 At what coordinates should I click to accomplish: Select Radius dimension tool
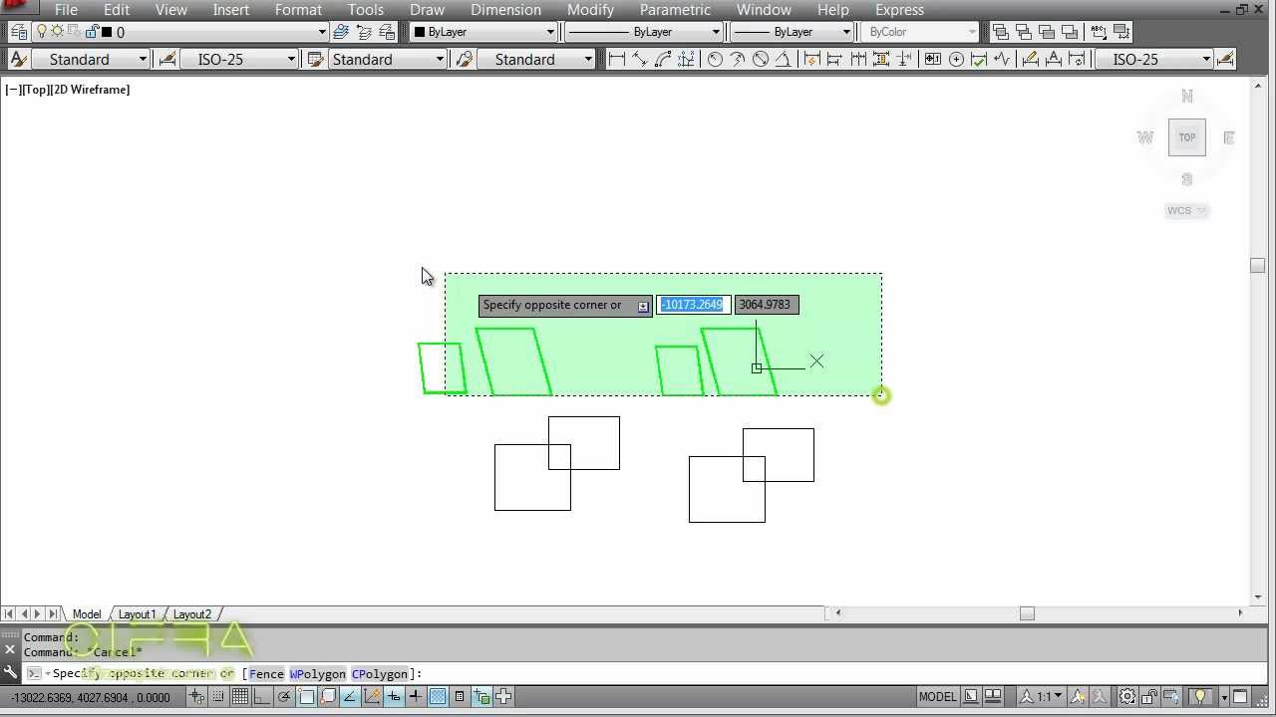click(715, 59)
